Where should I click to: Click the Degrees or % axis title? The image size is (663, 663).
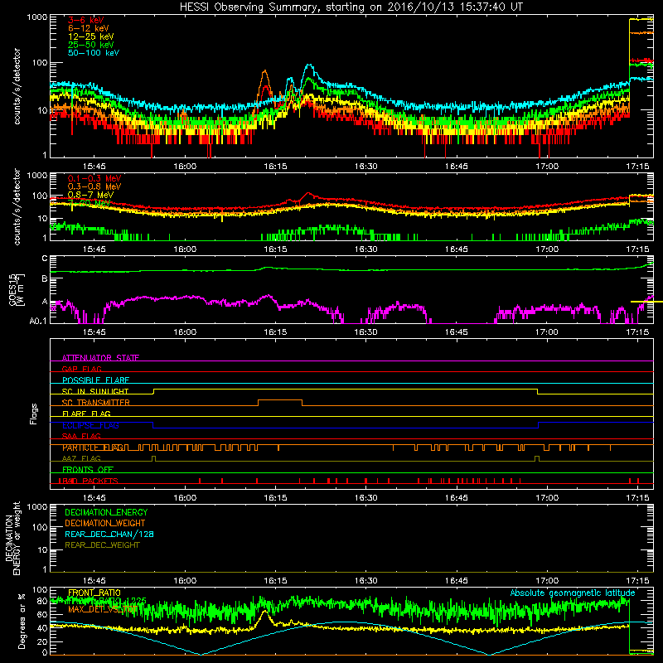(x=22, y=621)
